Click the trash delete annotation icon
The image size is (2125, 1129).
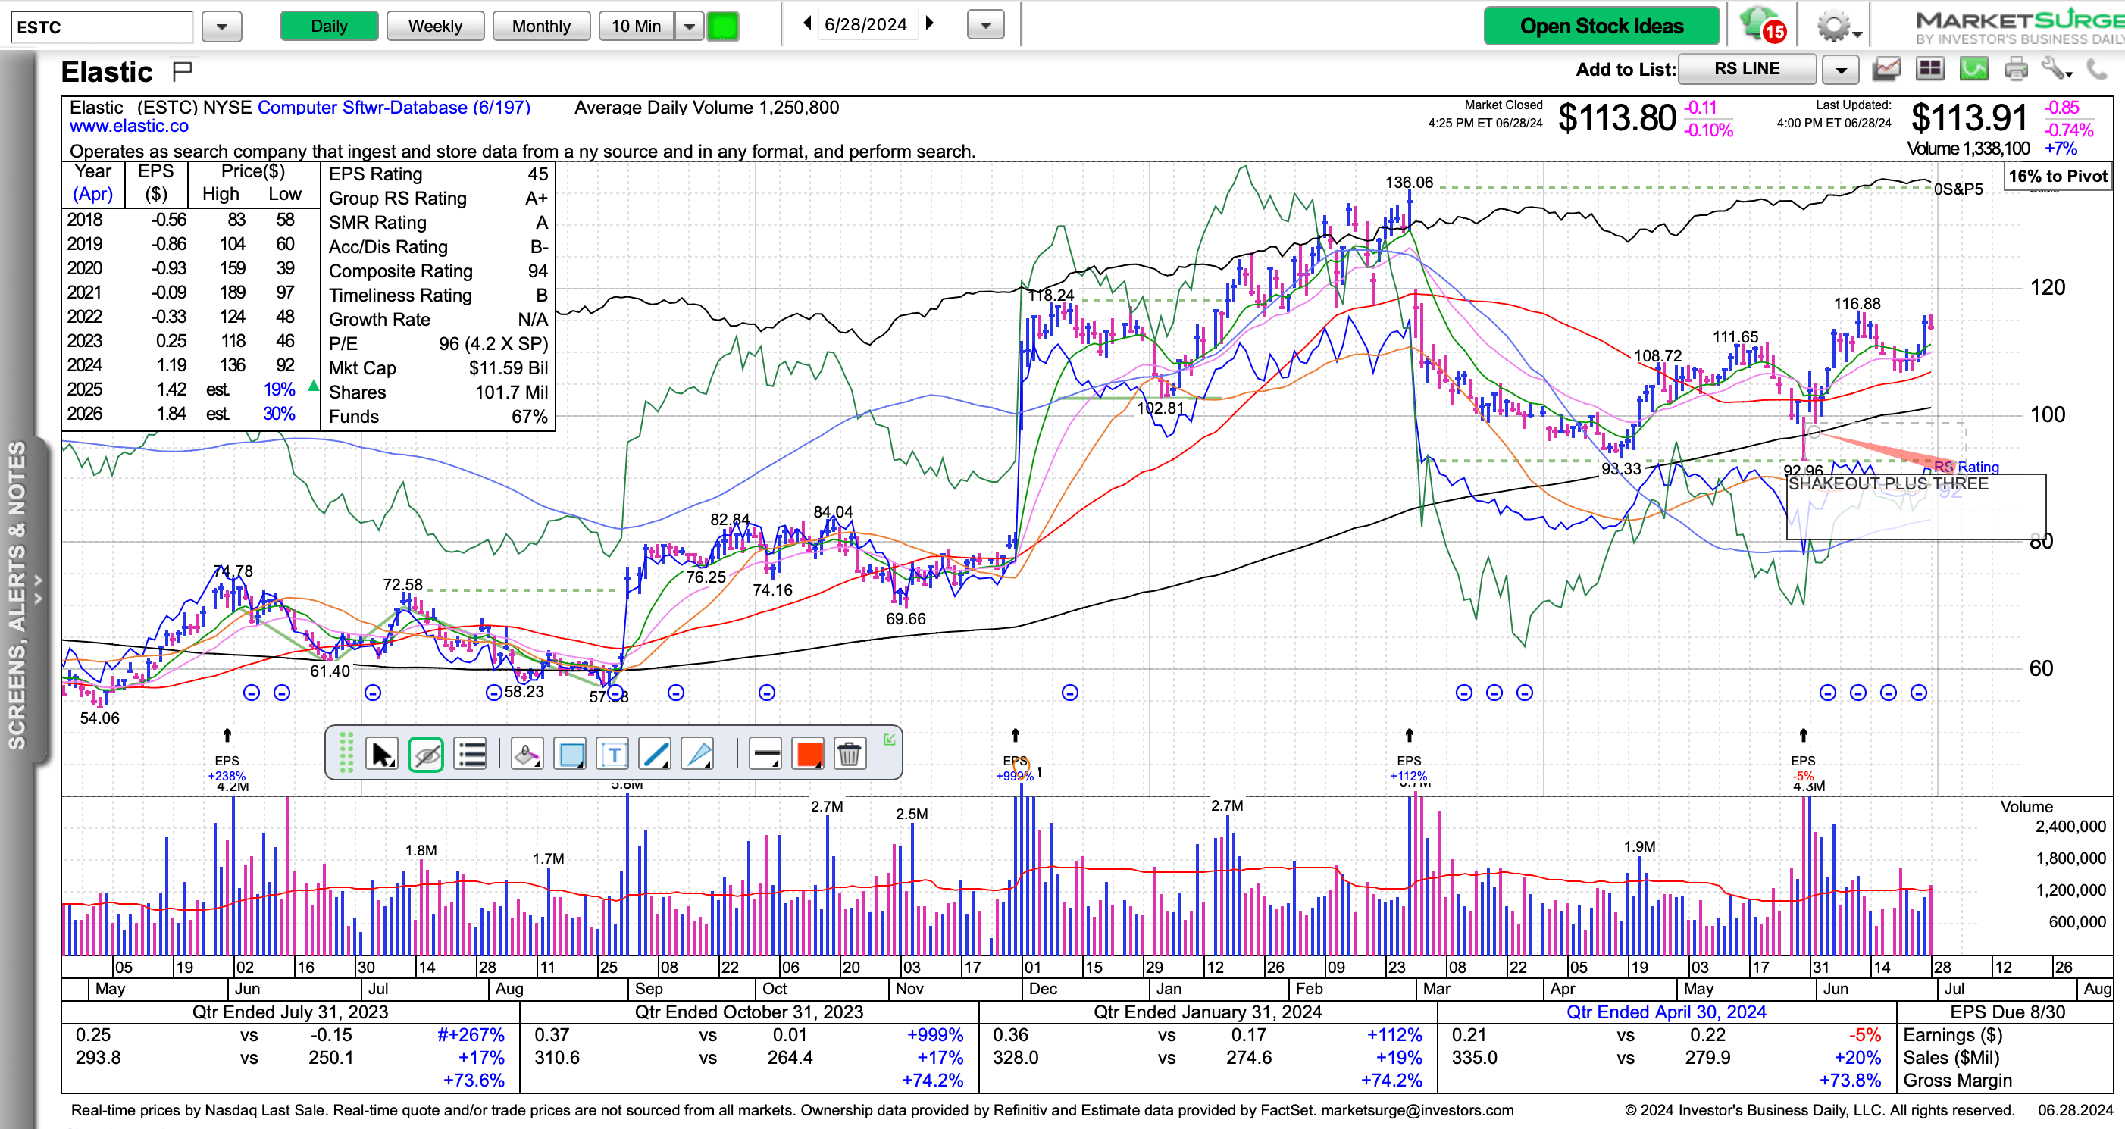[849, 754]
